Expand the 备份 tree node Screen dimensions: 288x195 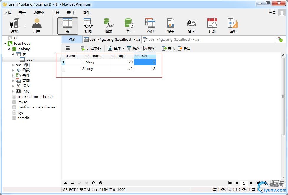[x=13, y=91]
